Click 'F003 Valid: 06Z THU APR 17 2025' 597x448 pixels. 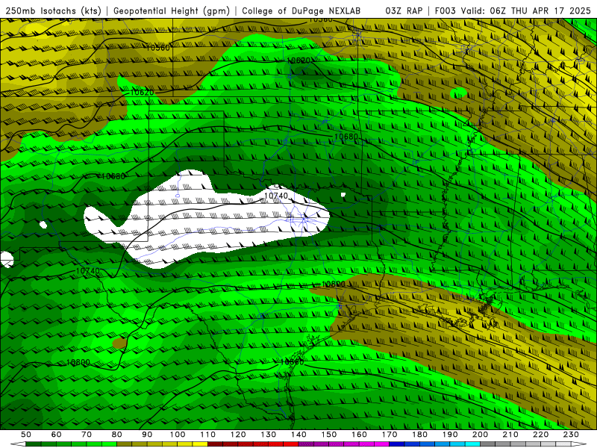pos(513,10)
